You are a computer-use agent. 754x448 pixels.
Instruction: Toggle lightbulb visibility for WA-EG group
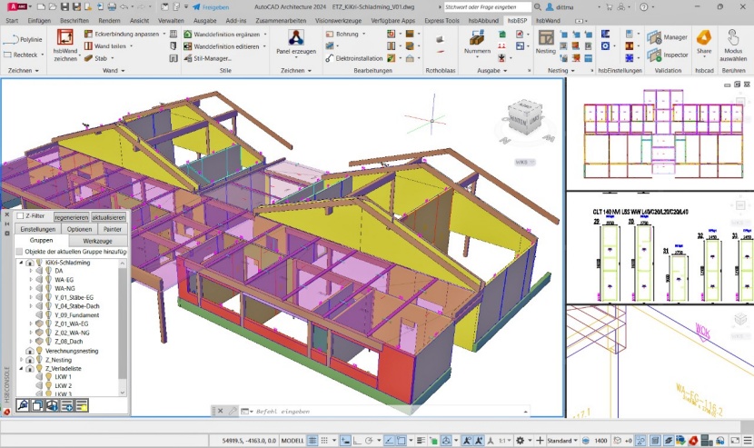(48, 280)
